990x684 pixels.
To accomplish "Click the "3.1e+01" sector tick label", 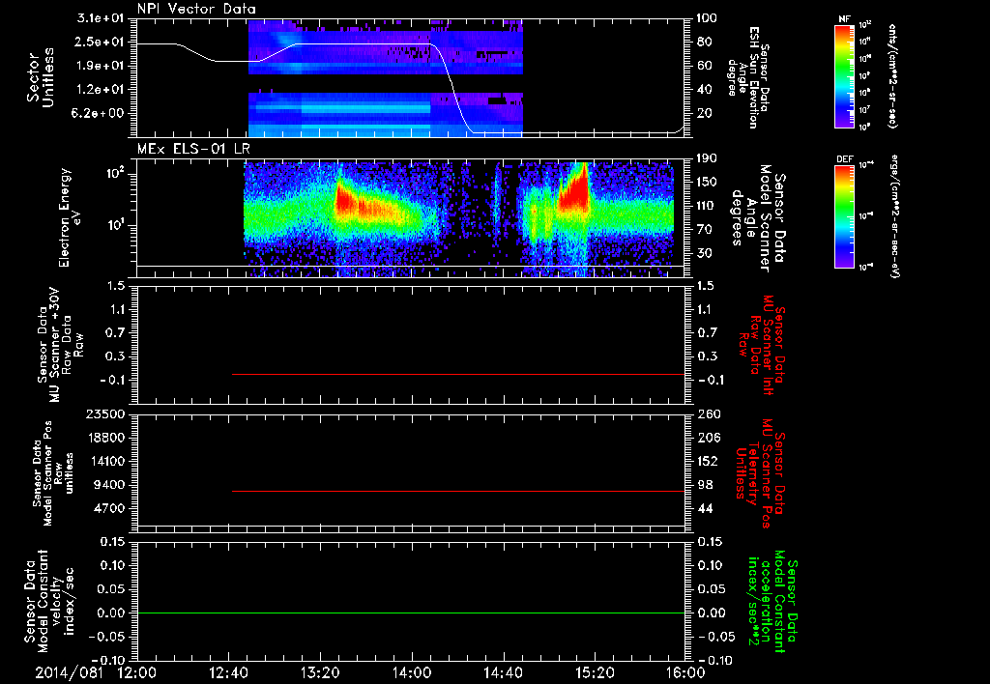I will click(102, 18).
